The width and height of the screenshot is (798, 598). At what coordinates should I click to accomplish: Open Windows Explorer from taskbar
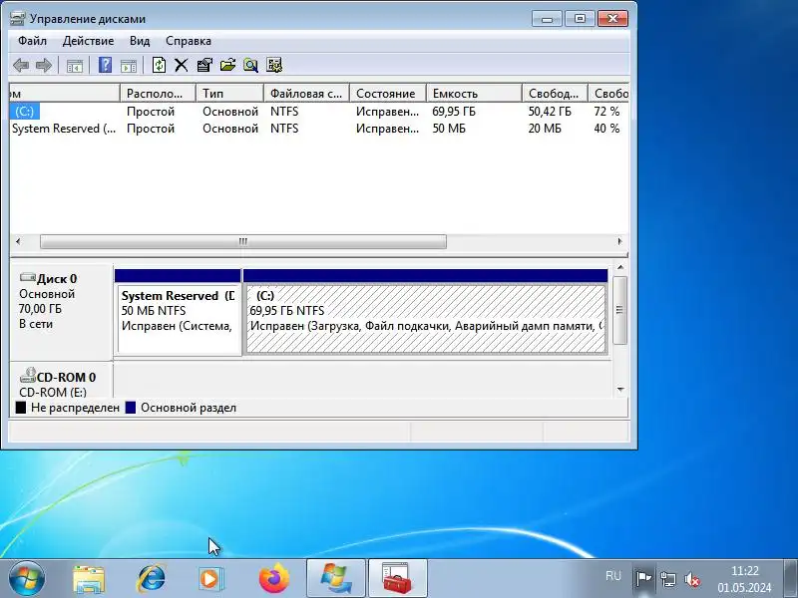(89, 579)
